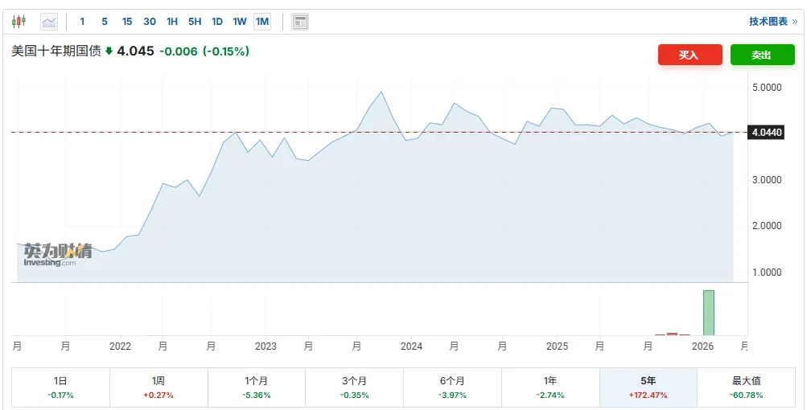This screenshot has width=811, height=410.
Task: Choose the 1D interval button
Action: (217, 22)
